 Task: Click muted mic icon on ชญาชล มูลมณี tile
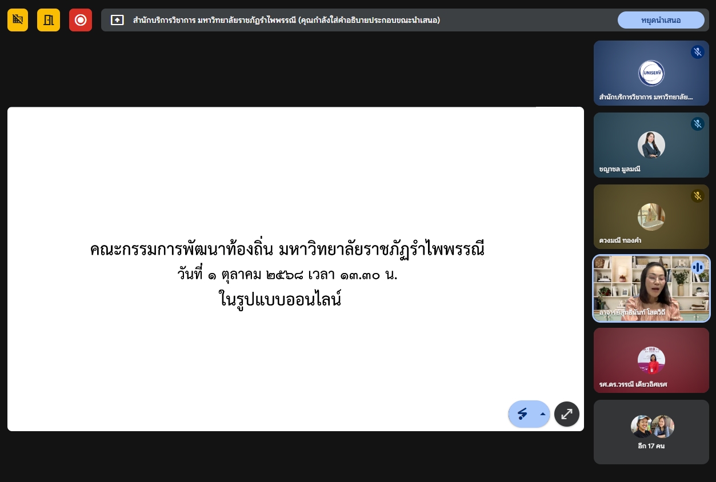pyautogui.click(x=697, y=124)
